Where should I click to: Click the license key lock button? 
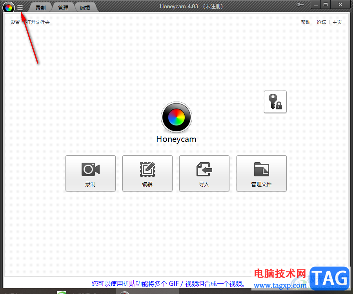275,102
